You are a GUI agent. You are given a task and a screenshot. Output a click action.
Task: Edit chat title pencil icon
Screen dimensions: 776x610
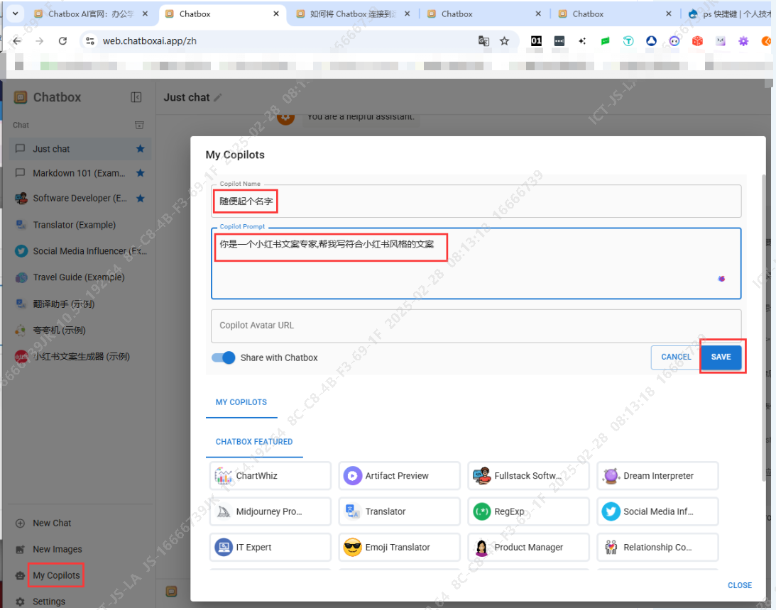tap(218, 97)
